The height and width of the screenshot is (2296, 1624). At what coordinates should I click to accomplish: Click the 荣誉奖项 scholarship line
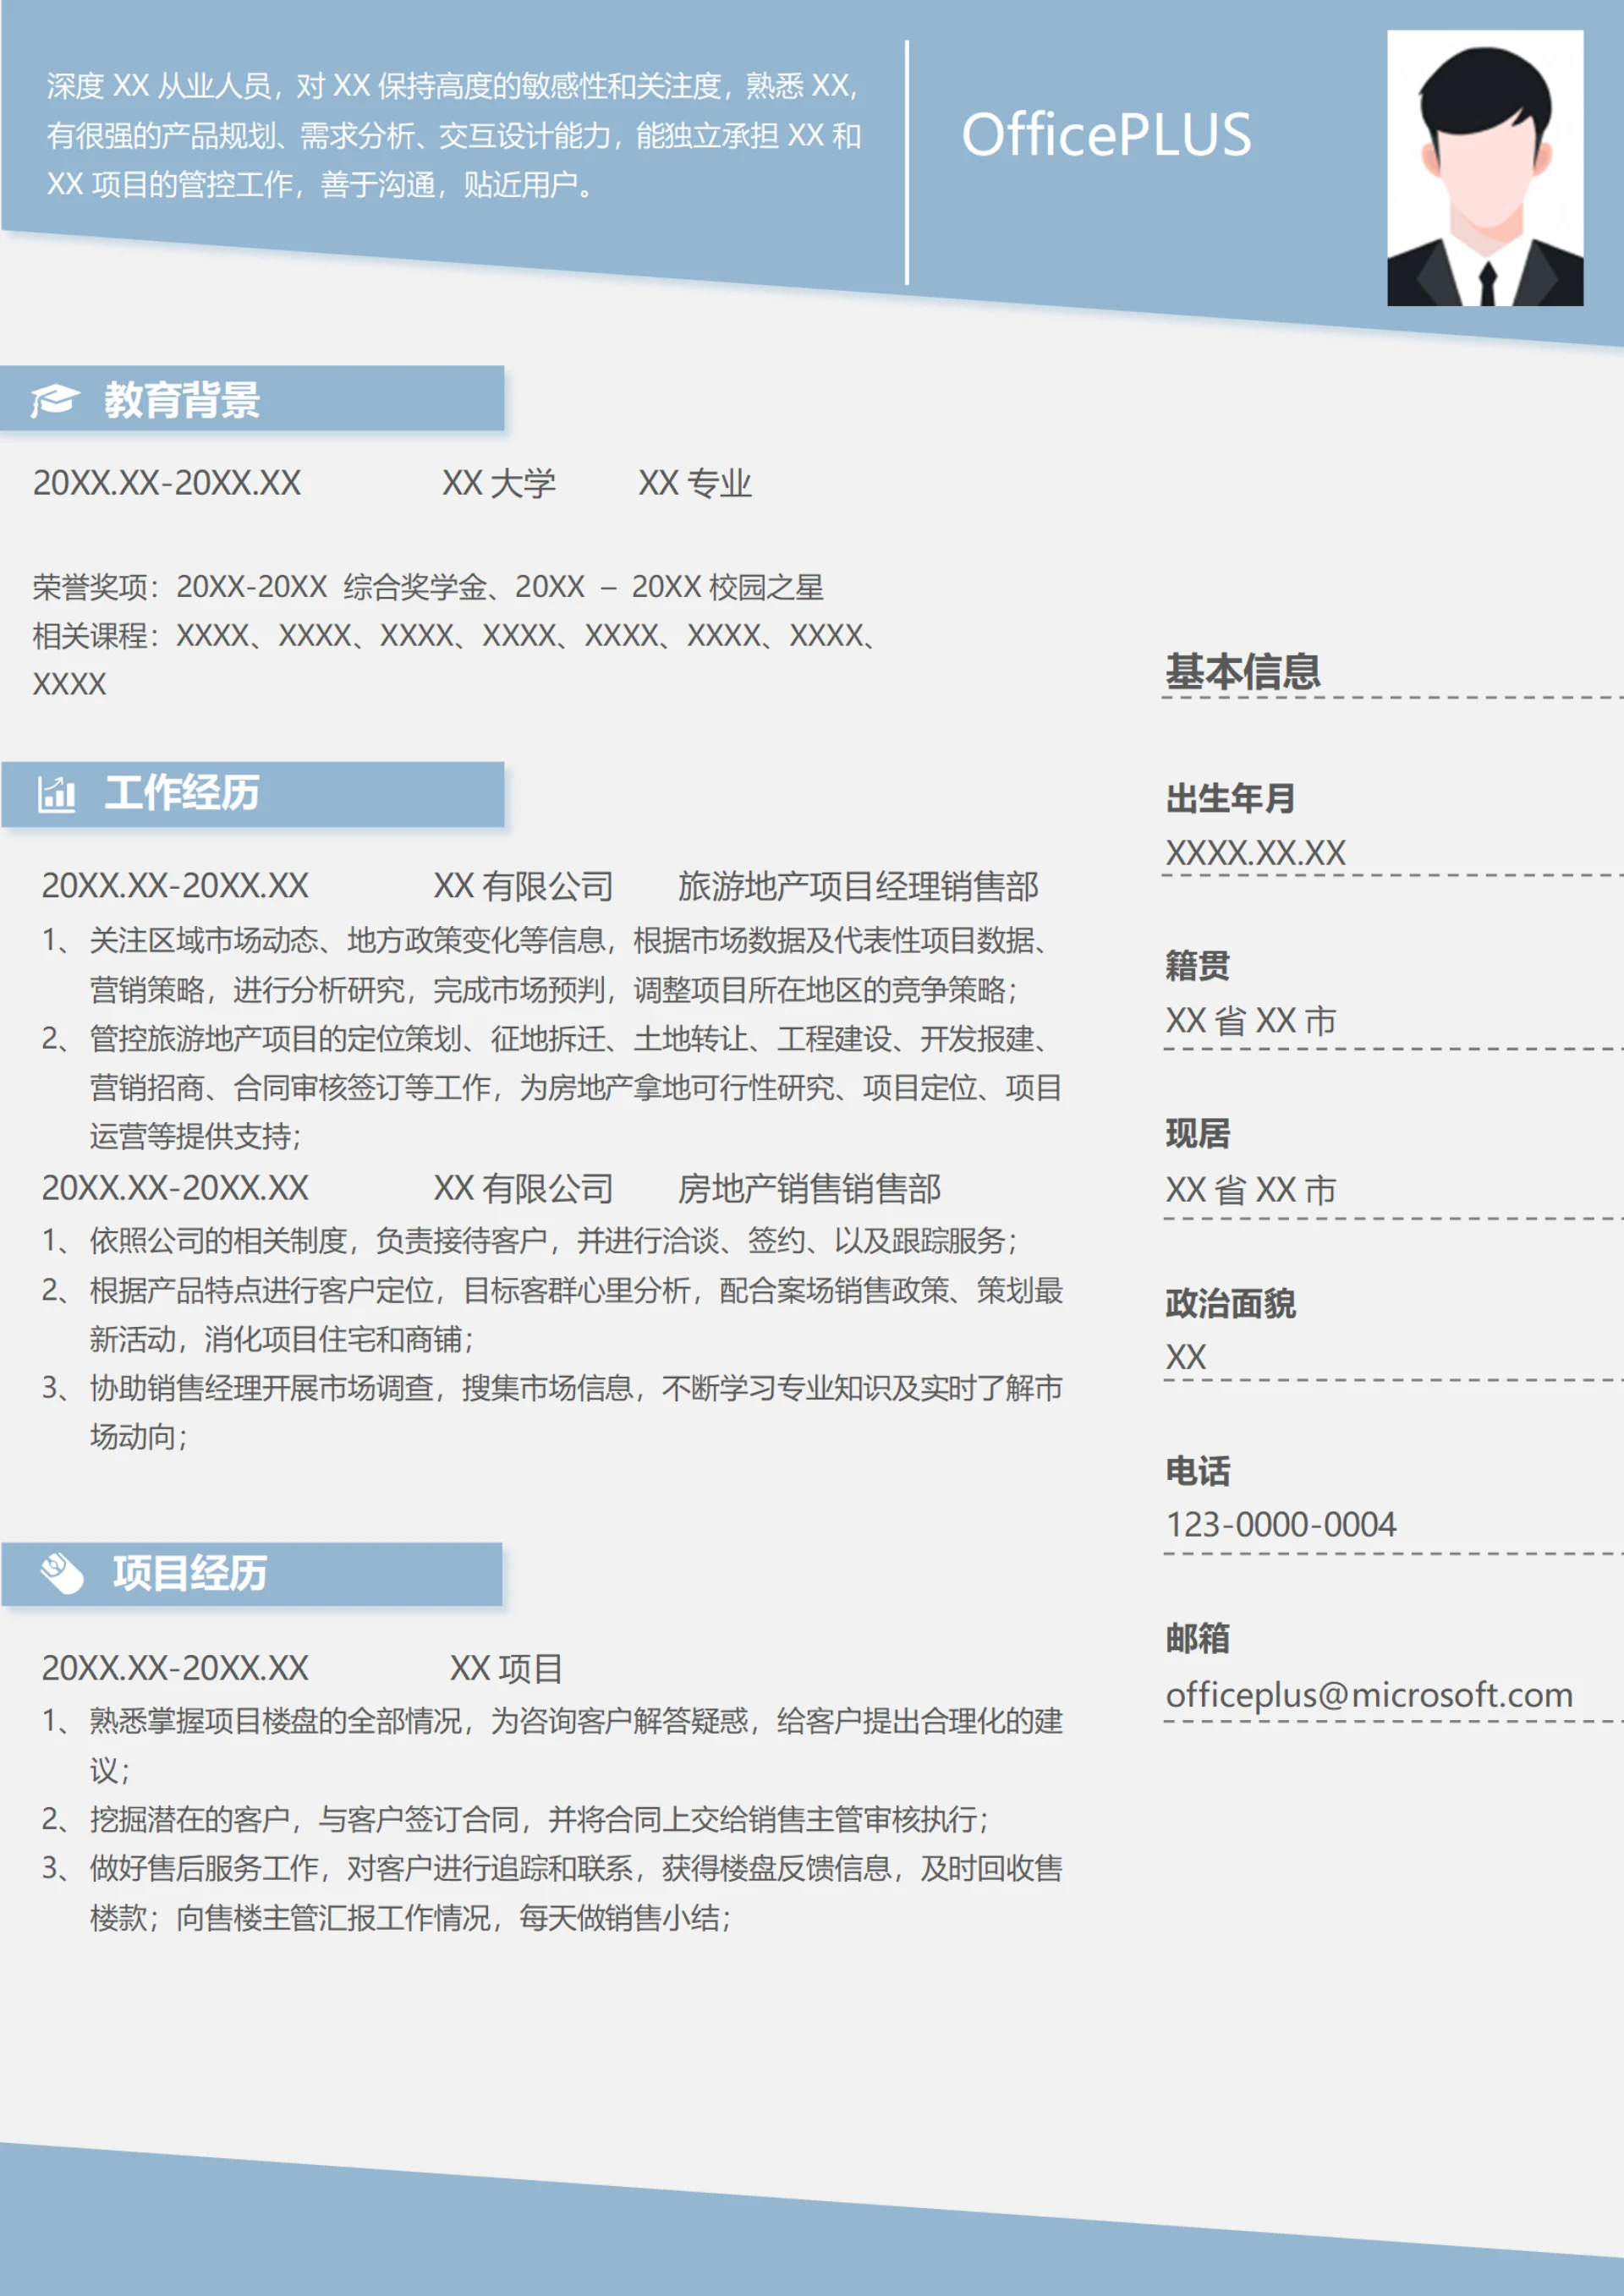428,587
